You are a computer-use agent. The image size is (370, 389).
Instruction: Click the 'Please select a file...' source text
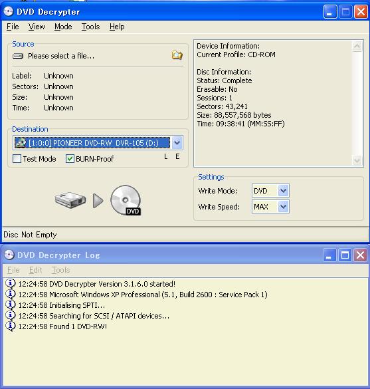[61, 56]
